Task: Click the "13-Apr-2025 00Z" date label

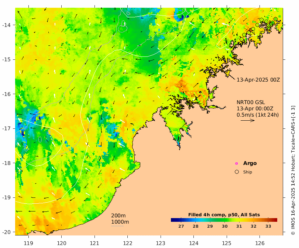Action: 258,80
